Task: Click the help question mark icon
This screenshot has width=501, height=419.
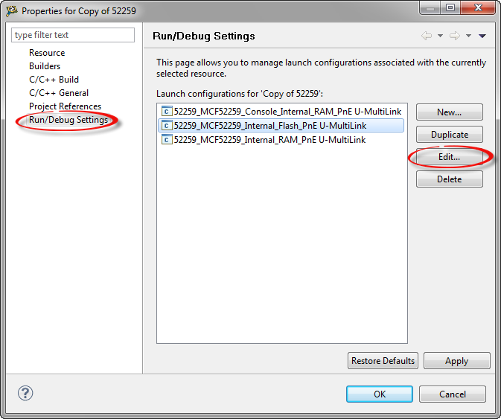Action: (x=25, y=393)
